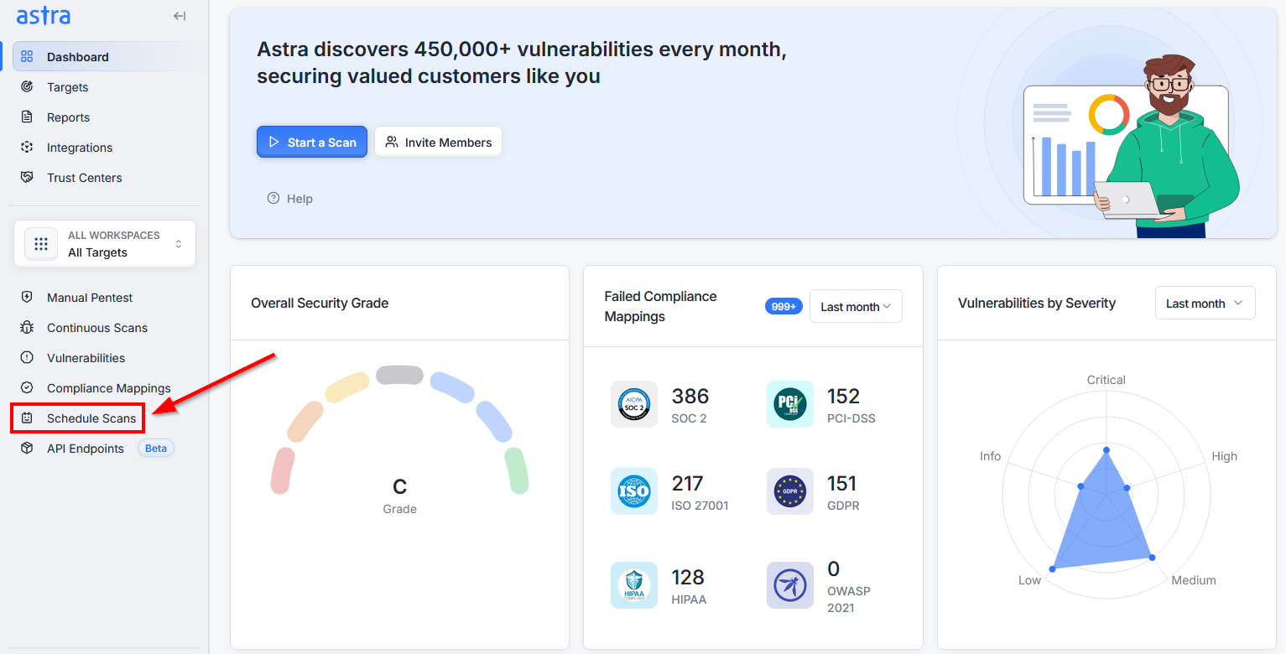This screenshot has width=1286, height=654.
Task: Click the 152 PCI-DSS count
Action: pyautogui.click(x=844, y=396)
